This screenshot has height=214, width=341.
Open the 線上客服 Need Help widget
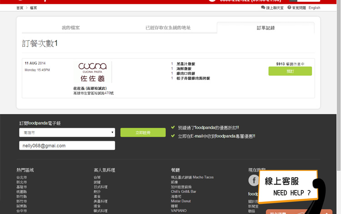pyautogui.click(x=291, y=187)
